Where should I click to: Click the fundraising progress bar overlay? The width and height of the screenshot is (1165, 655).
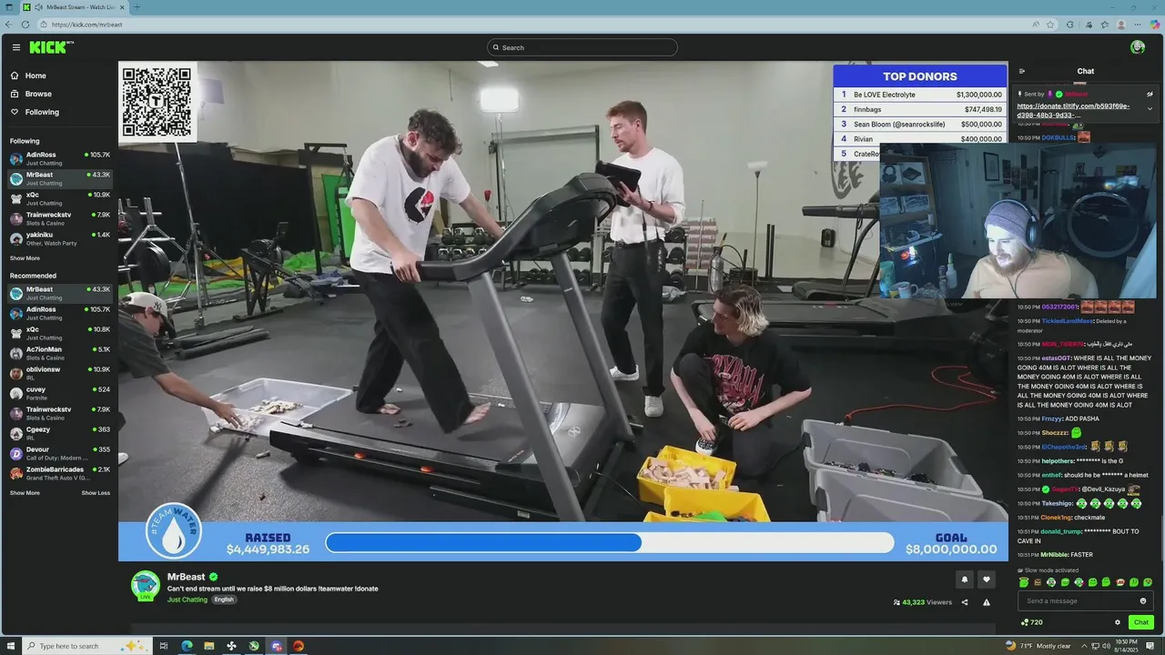pos(610,543)
